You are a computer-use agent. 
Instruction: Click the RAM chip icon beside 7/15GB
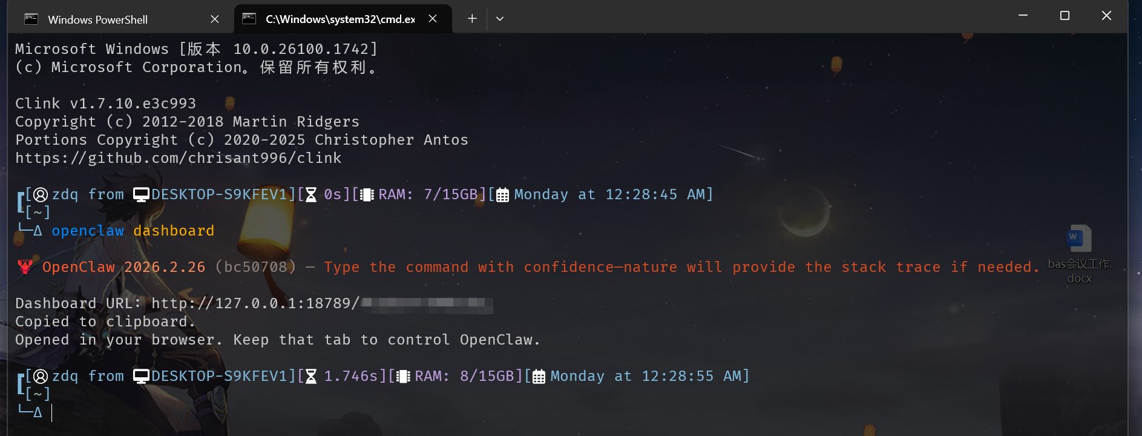point(367,194)
